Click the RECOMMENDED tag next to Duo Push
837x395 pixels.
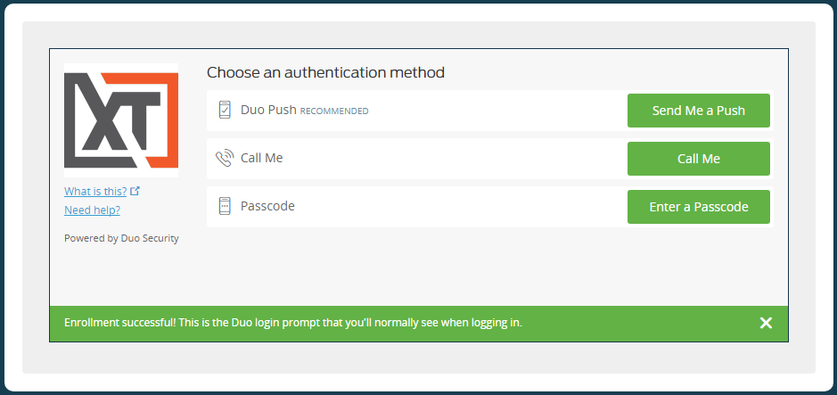[x=334, y=111]
